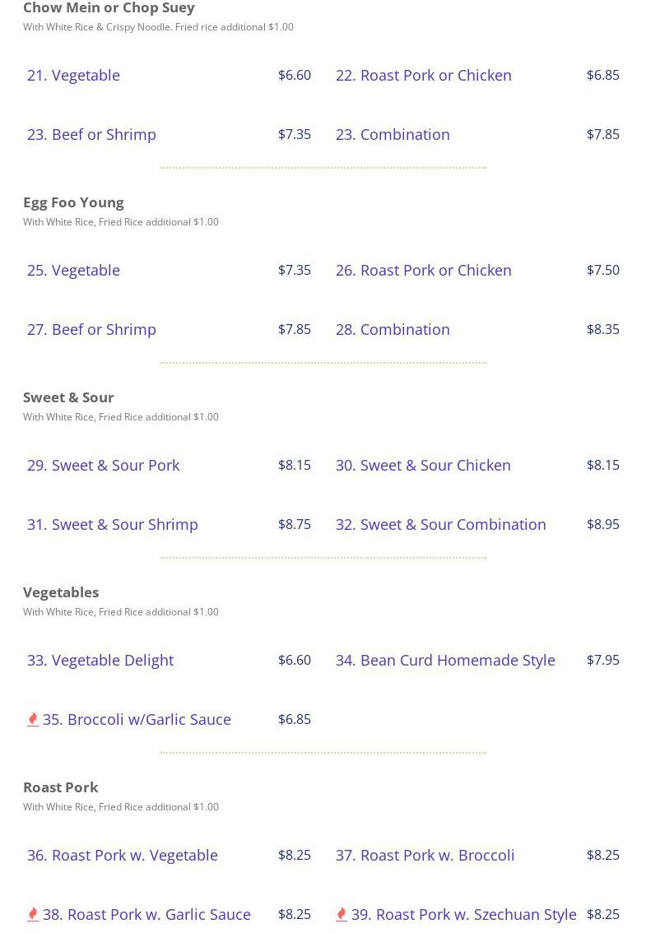Choose 35. Broccoli w/Garlic Sauce
Viewport: 646px width, 933px height.
pyautogui.click(x=137, y=719)
